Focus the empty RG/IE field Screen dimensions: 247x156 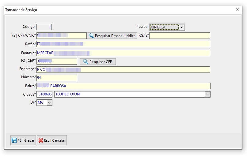click(180, 36)
